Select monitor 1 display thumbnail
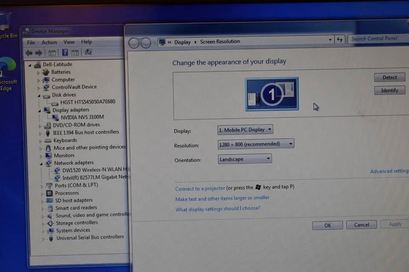Viewport: 409px width, 272px height. [x=272, y=94]
